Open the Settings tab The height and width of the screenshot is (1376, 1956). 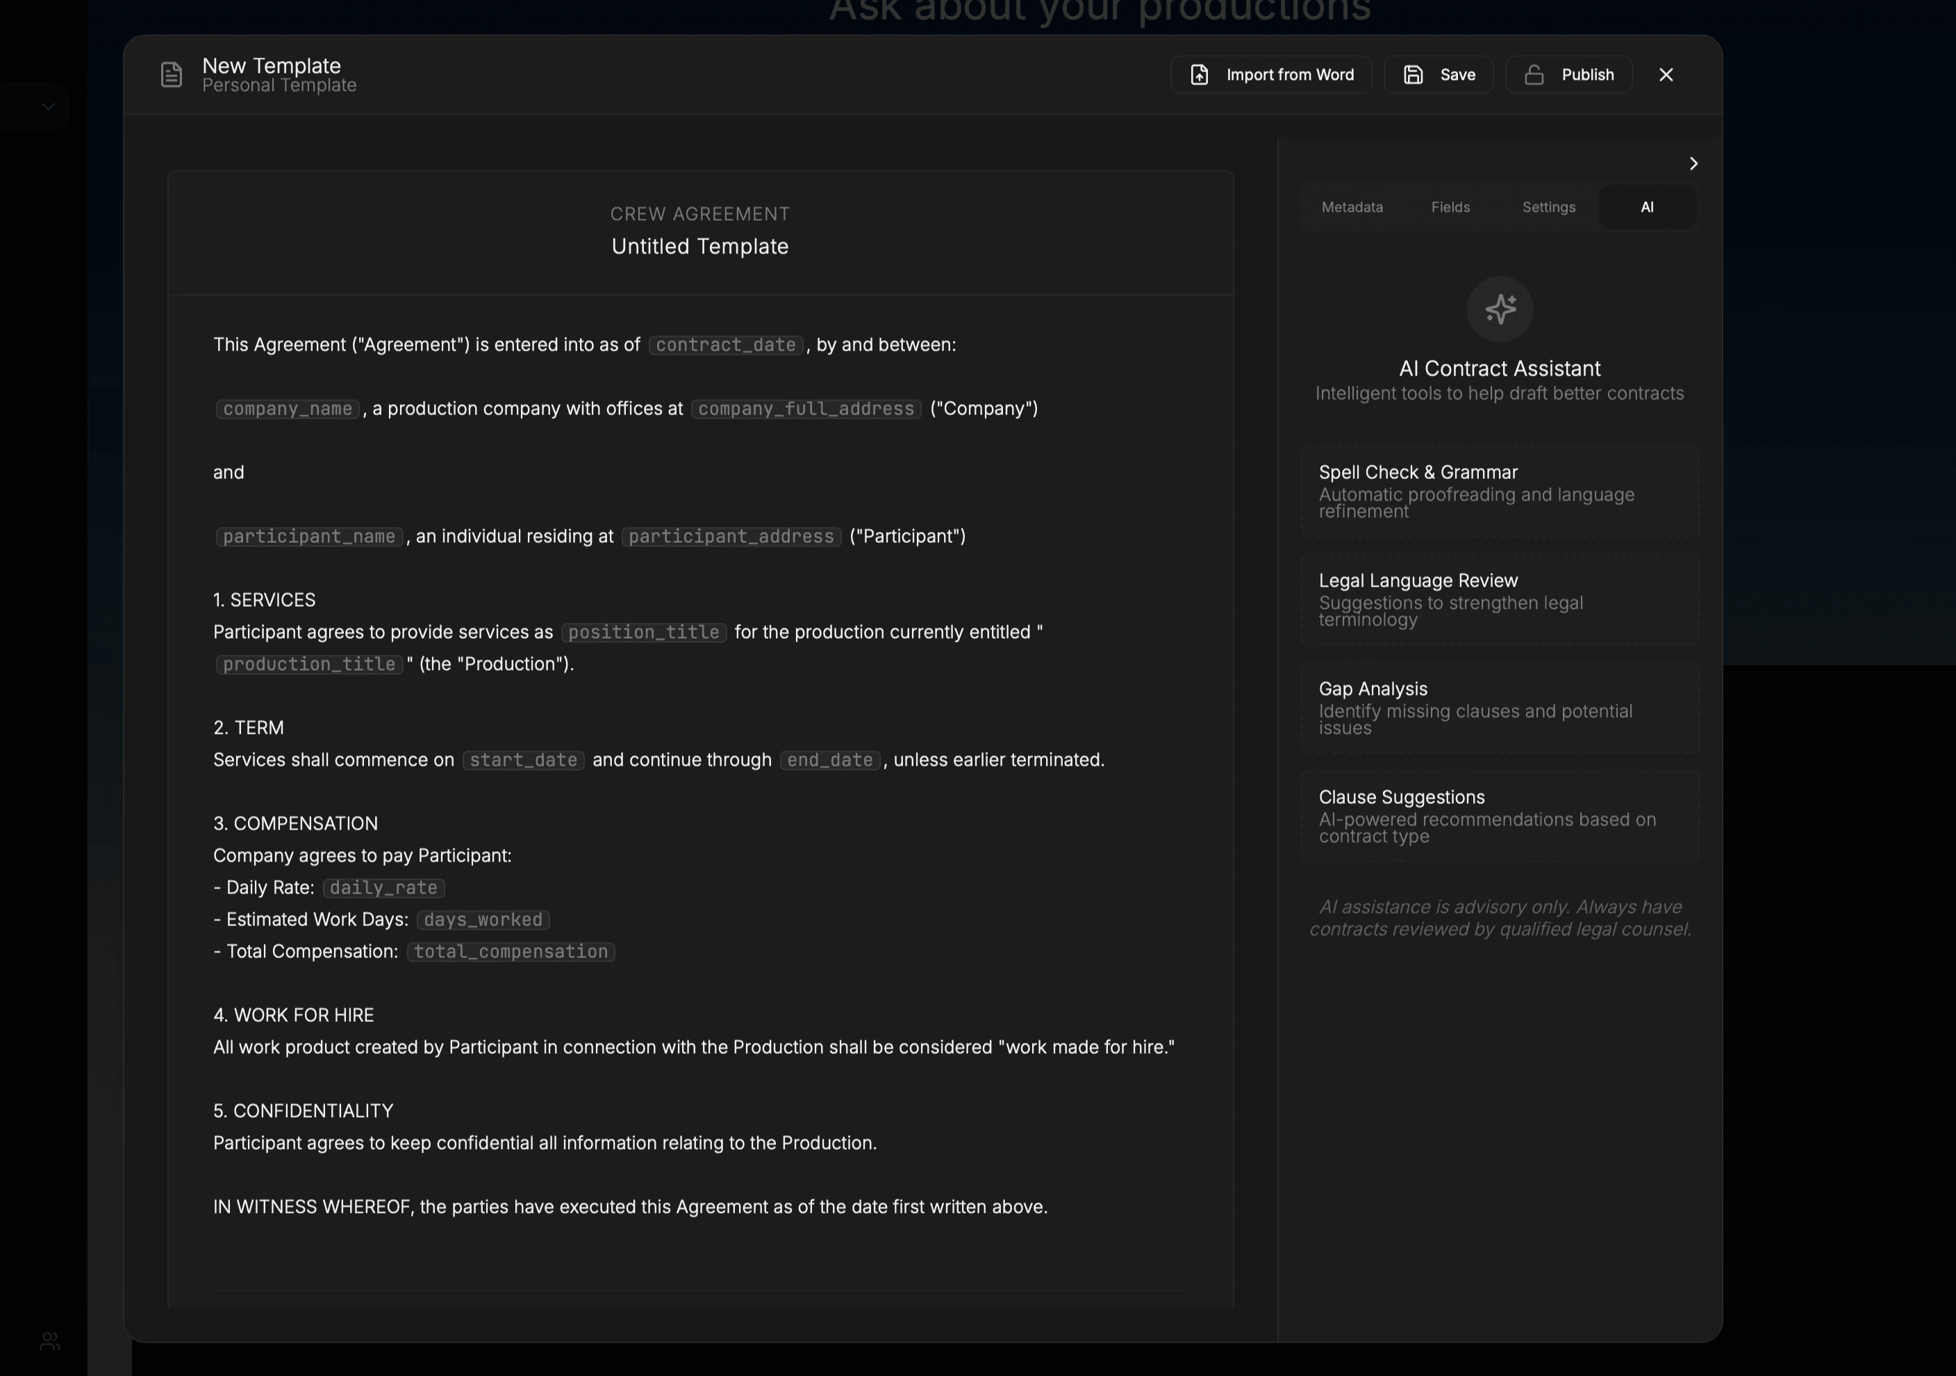(1548, 207)
